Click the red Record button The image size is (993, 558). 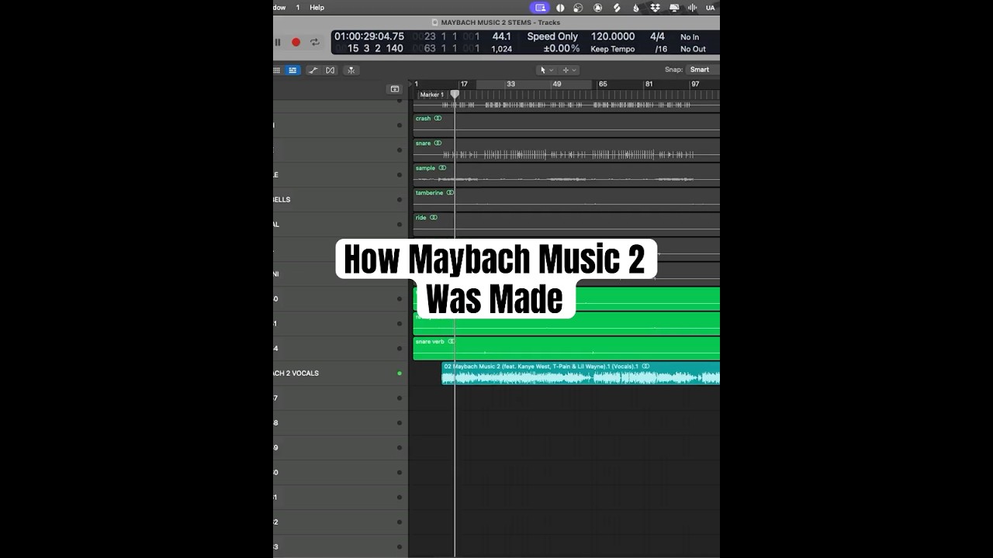(296, 43)
